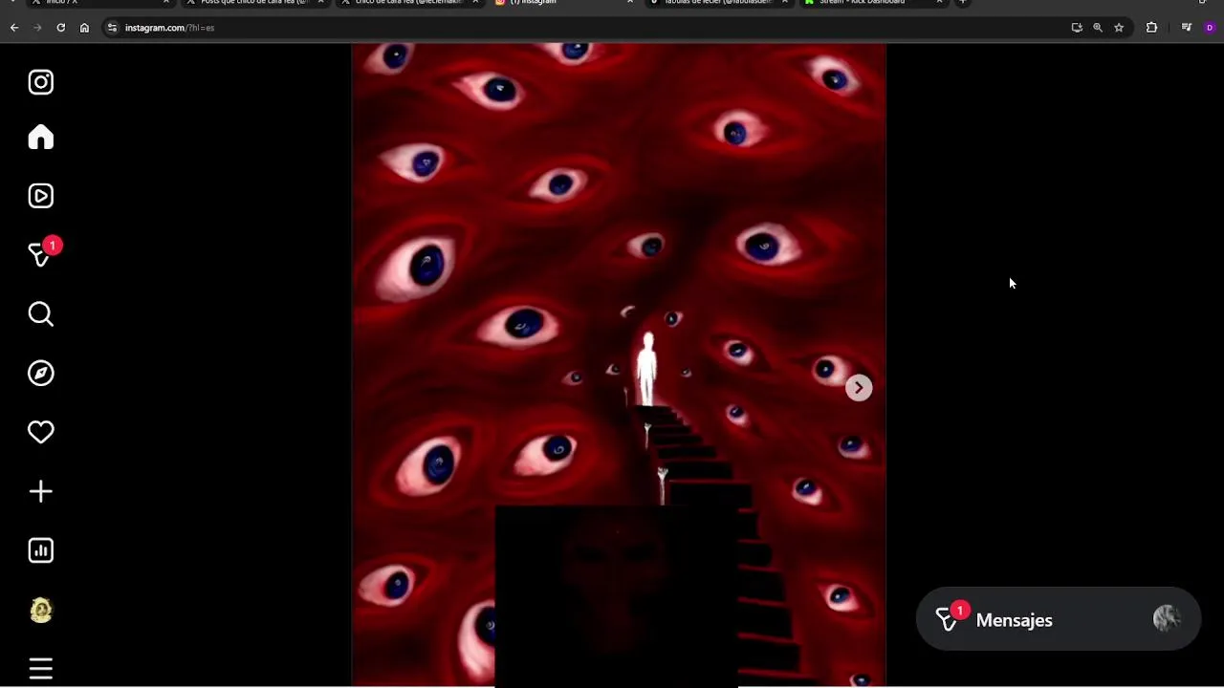This screenshot has width=1224, height=688.
Task: Click the install app icon in address bar
Action: 1077,28
